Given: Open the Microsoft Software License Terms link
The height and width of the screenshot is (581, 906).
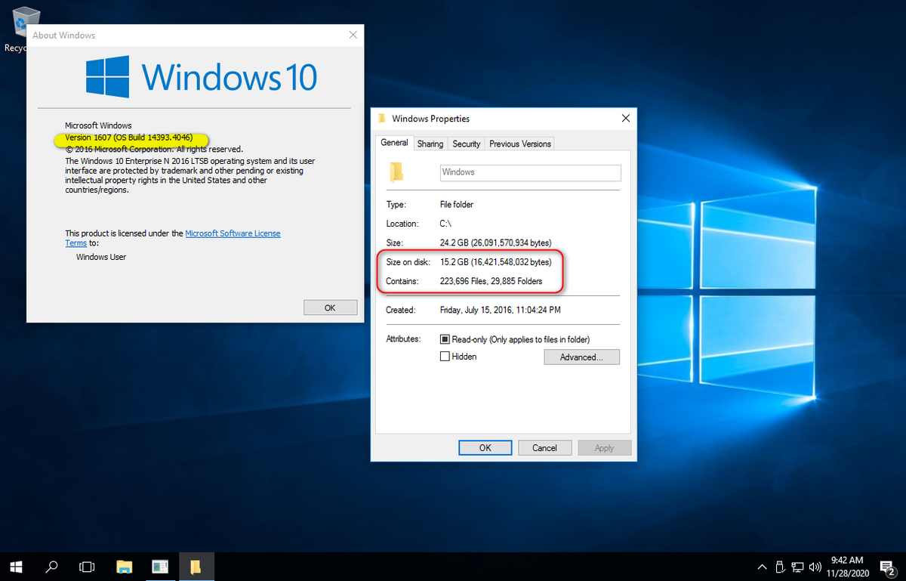Looking at the screenshot, I should [233, 233].
